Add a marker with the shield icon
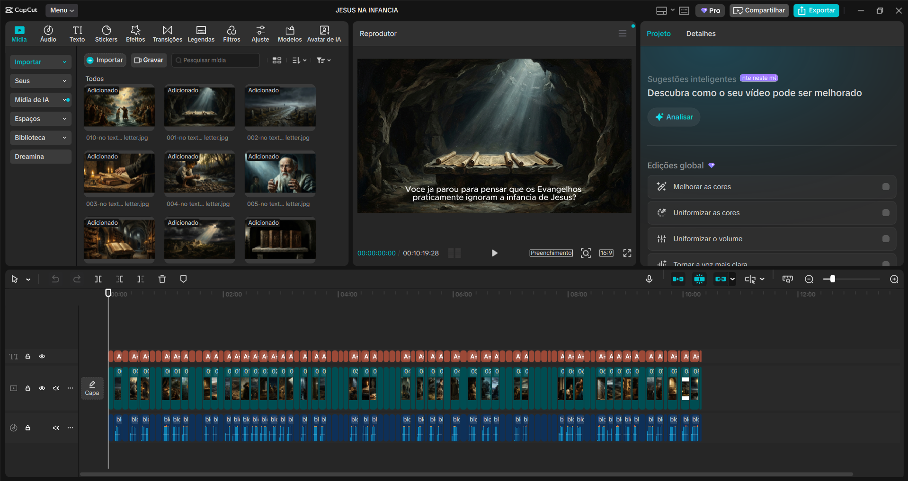Screen dimensions: 908x481 pos(183,279)
